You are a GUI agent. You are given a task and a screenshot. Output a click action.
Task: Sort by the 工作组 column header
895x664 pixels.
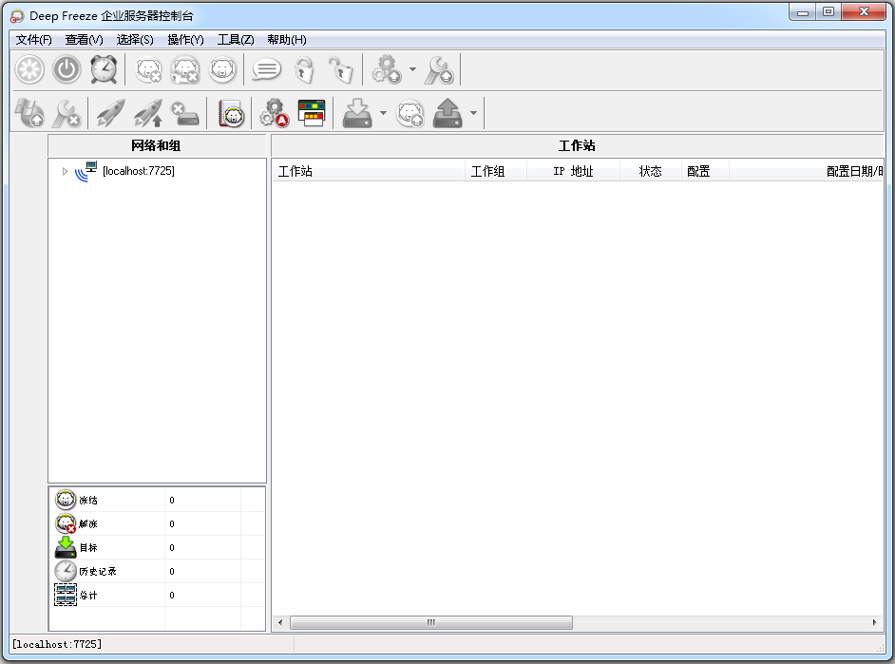(495, 171)
